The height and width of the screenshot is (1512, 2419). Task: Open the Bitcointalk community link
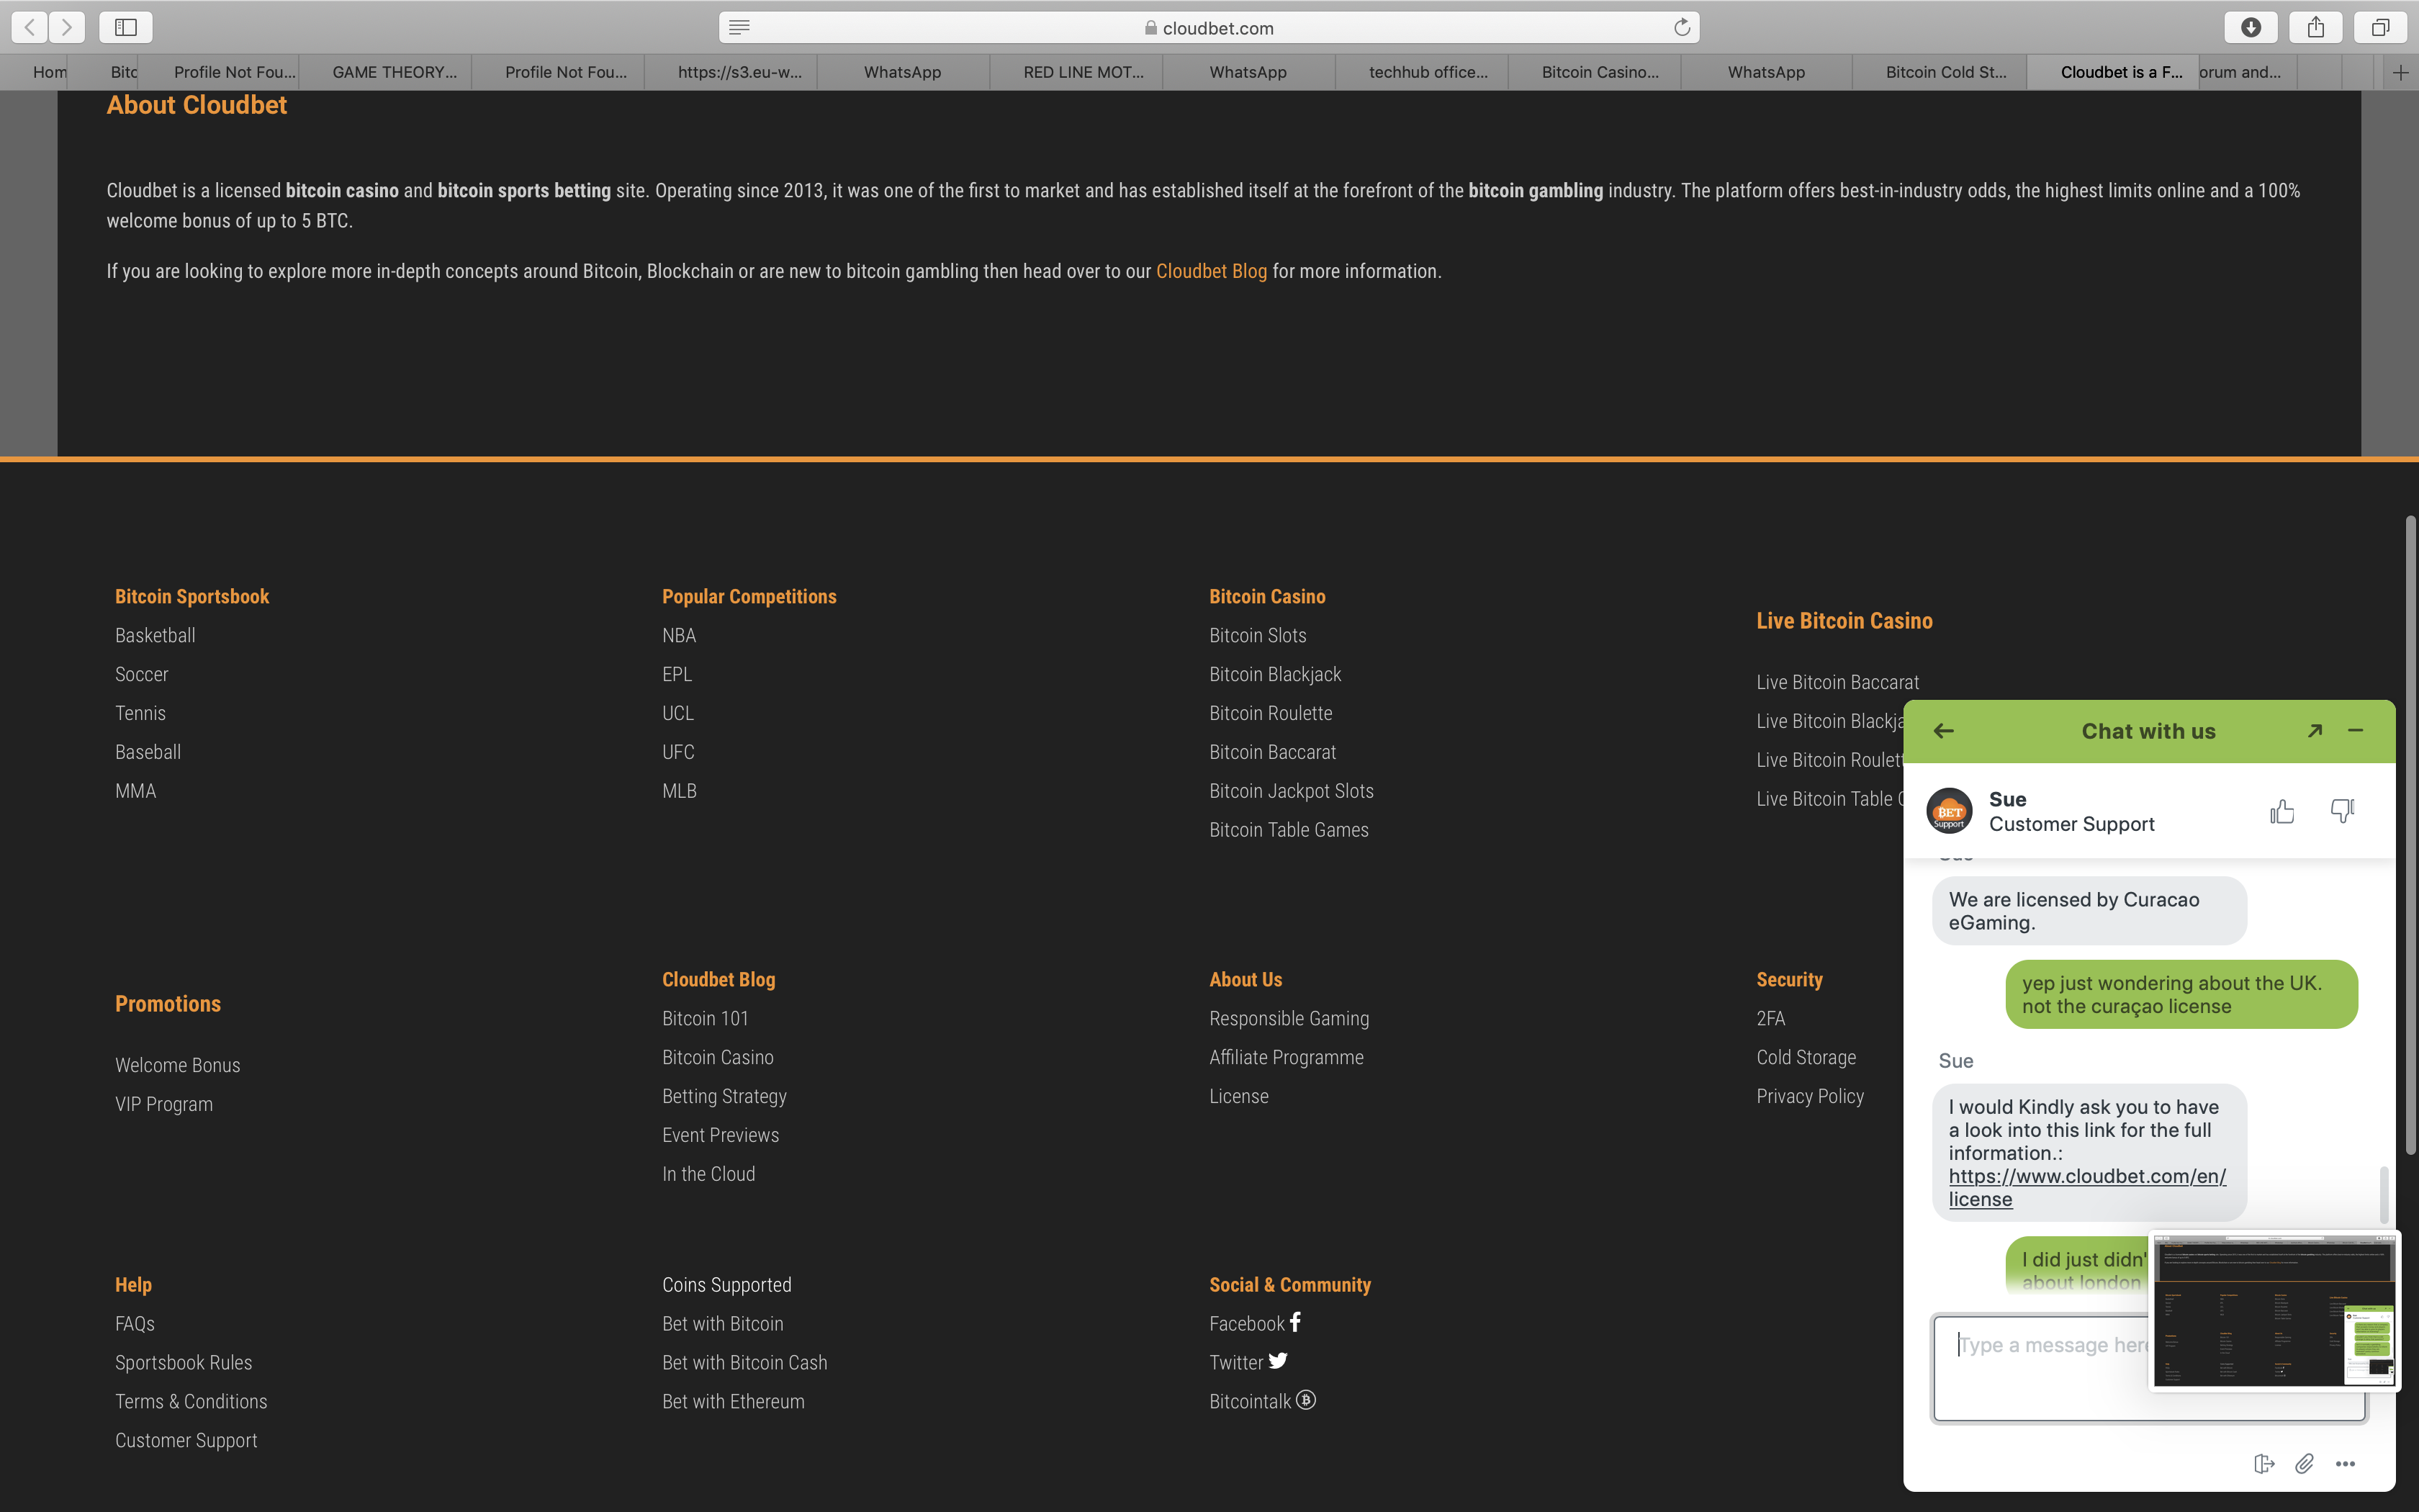[x=1263, y=1401]
